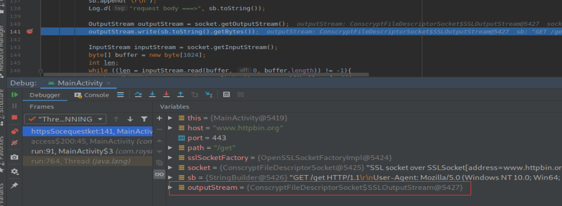Click Step Over icon in debugger toolbar
The width and height of the screenshot is (562, 206).
[139, 95]
